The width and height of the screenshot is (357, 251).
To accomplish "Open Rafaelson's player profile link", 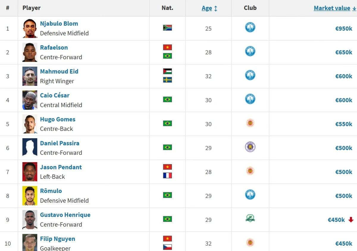I will pyautogui.click(x=54, y=48).
